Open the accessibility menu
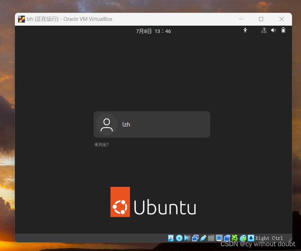This screenshot has height=251, width=301. (x=245, y=31)
